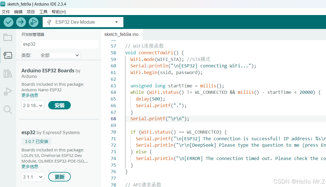Open the 2.0.18 version dropdown
The image size is (326, 187).
coord(33,105)
